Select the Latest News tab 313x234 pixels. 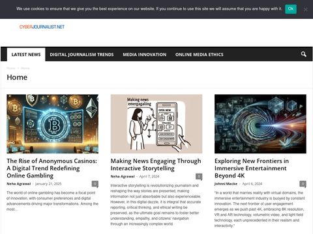tap(26, 55)
